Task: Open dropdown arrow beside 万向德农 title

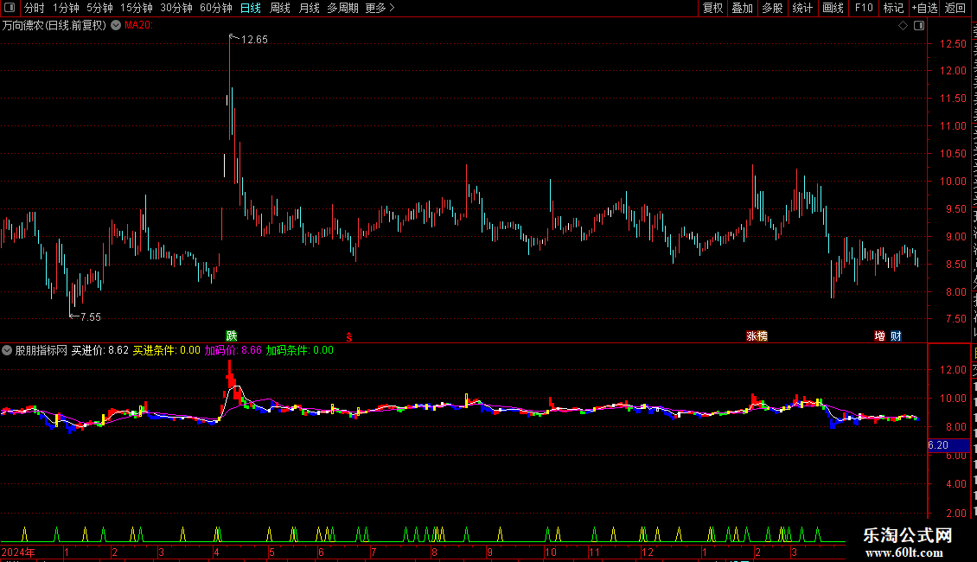Action: coord(116,25)
